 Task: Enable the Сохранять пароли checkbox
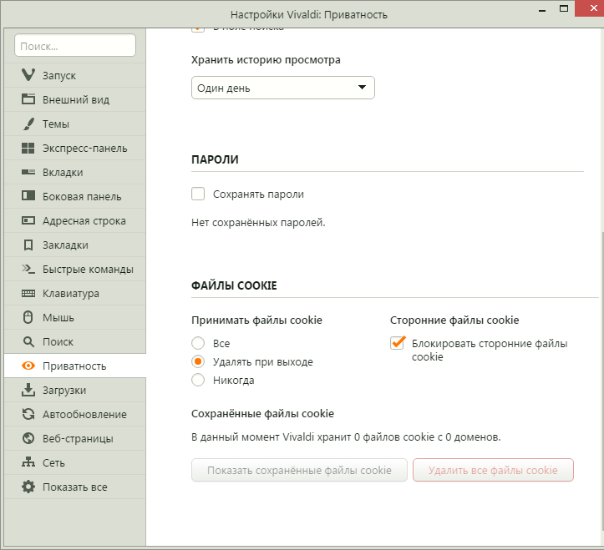pos(198,194)
